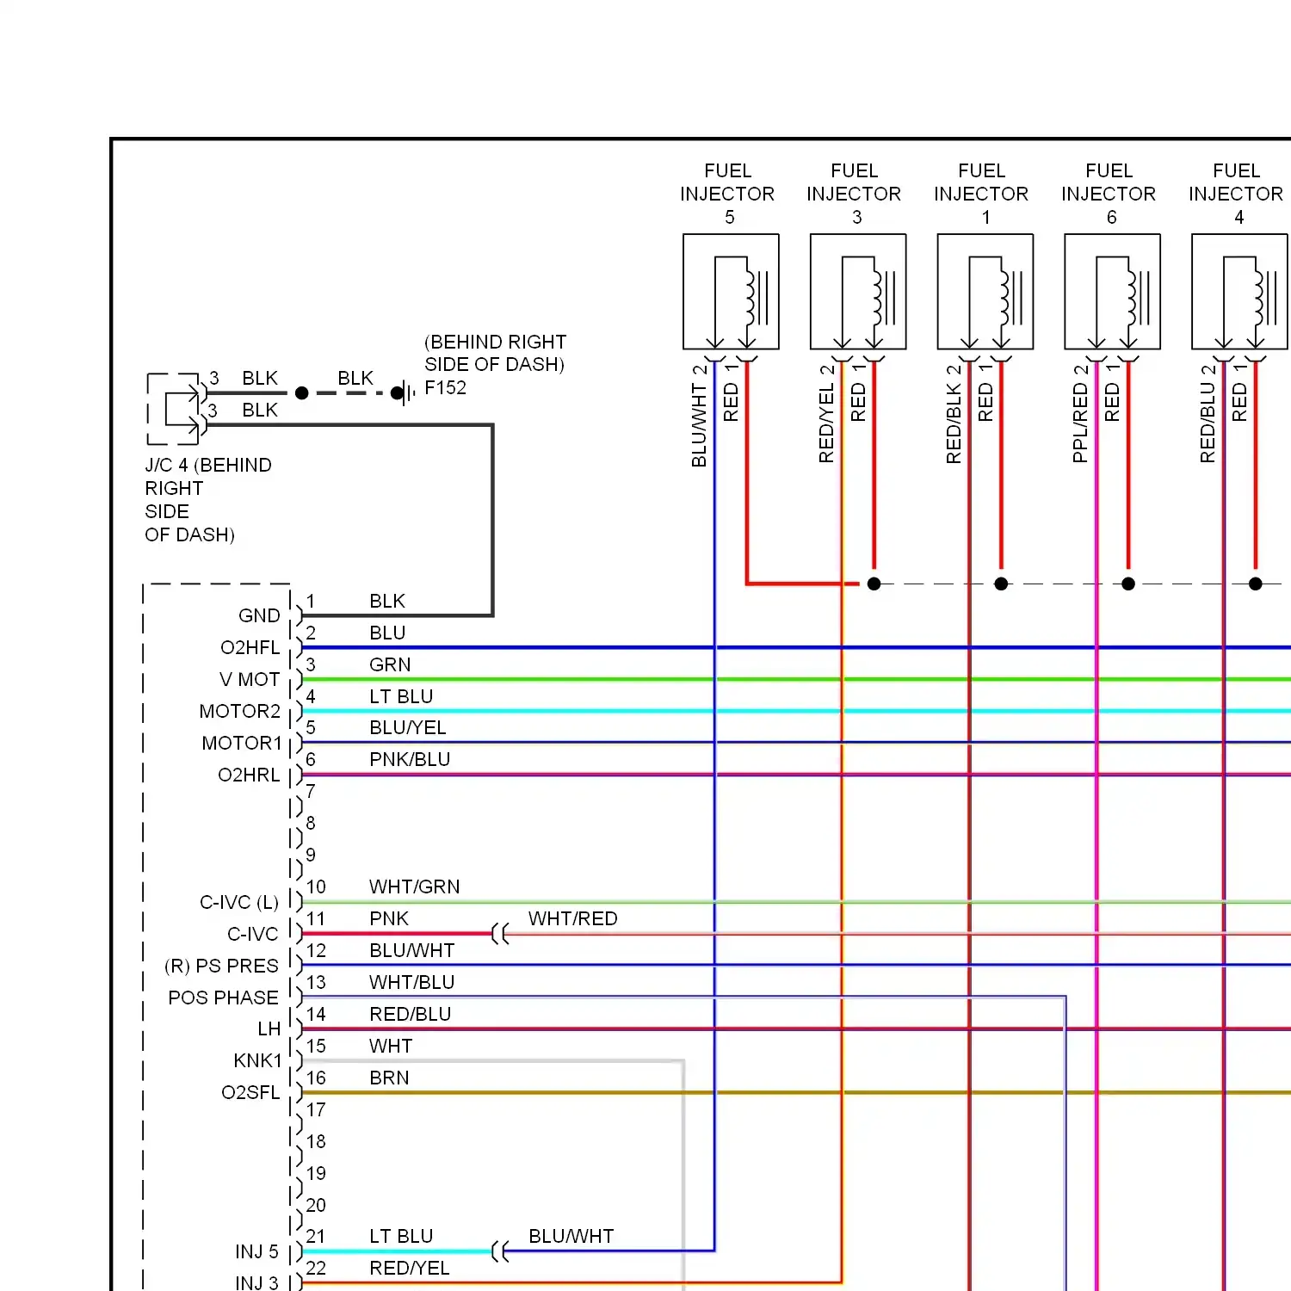Click the LH pin label
Viewport: 1291px width, 1291px height.
click(x=269, y=1029)
